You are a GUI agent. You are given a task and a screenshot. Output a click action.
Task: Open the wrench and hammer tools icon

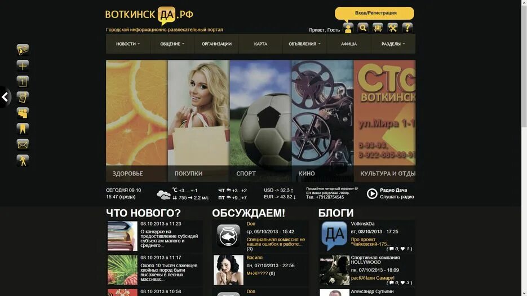(392, 28)
